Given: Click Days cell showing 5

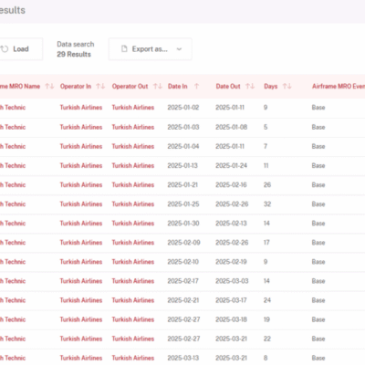Looking at the screenshot, I should pyautogui.click(x=266, y=127).
